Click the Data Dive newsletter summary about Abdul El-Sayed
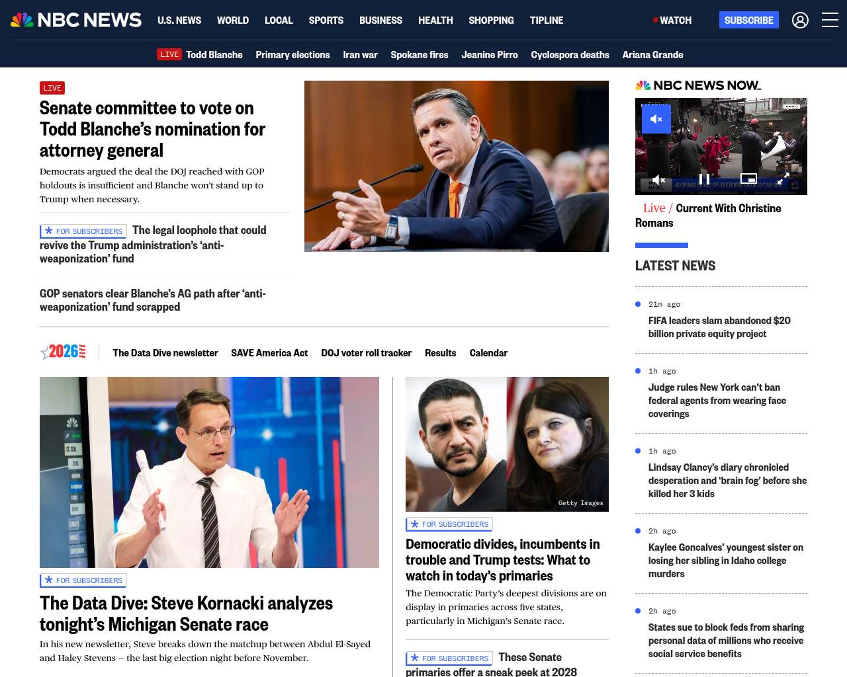Image resolution: width=847 pixels, height=677 pixels. pyautogui.click(x=205, y=651)
